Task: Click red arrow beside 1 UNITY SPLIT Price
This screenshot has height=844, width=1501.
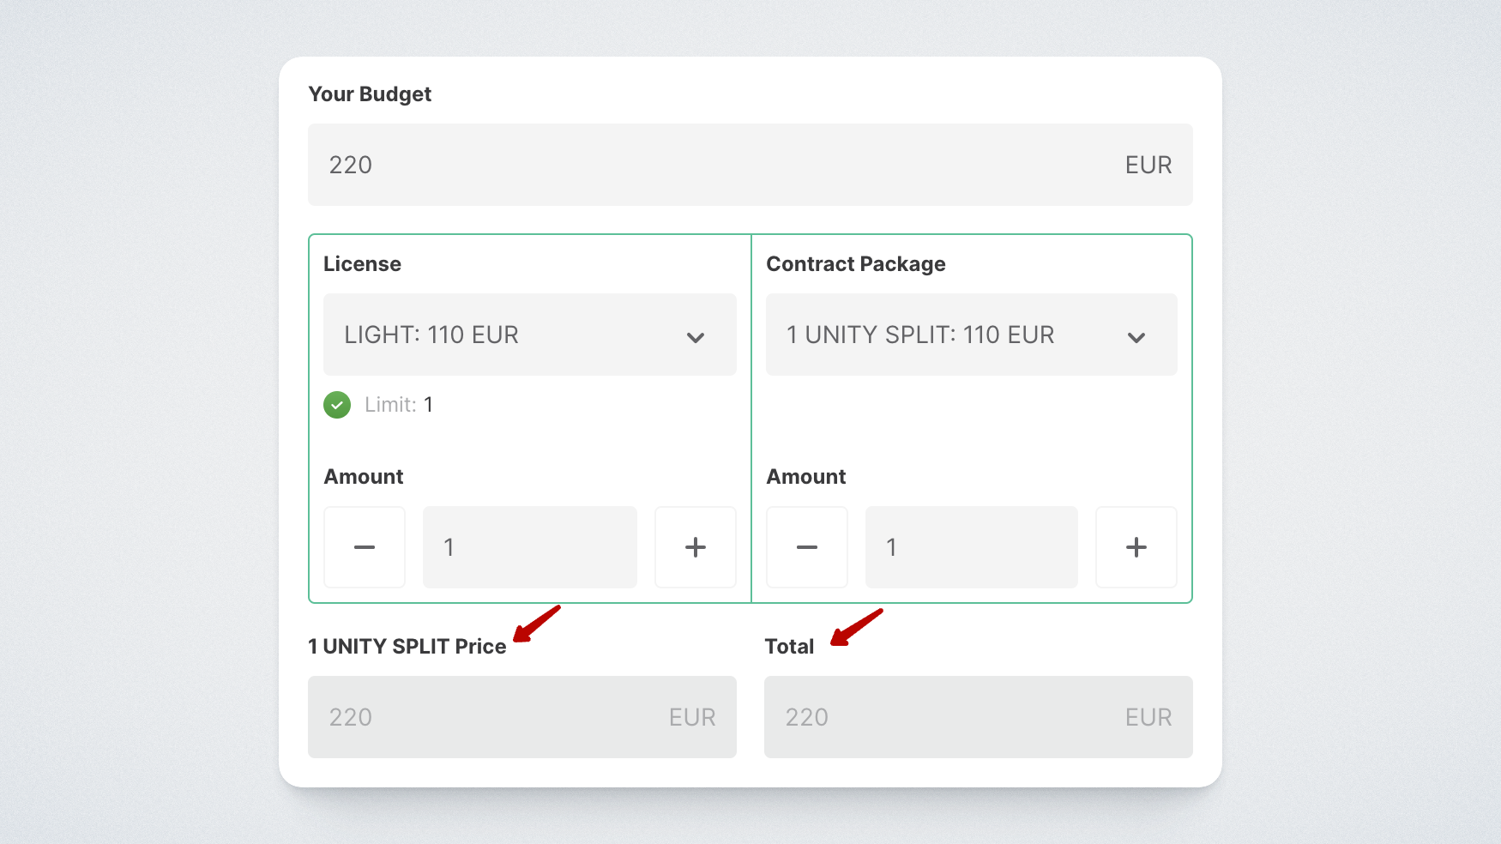Action: tap(536, 624)
